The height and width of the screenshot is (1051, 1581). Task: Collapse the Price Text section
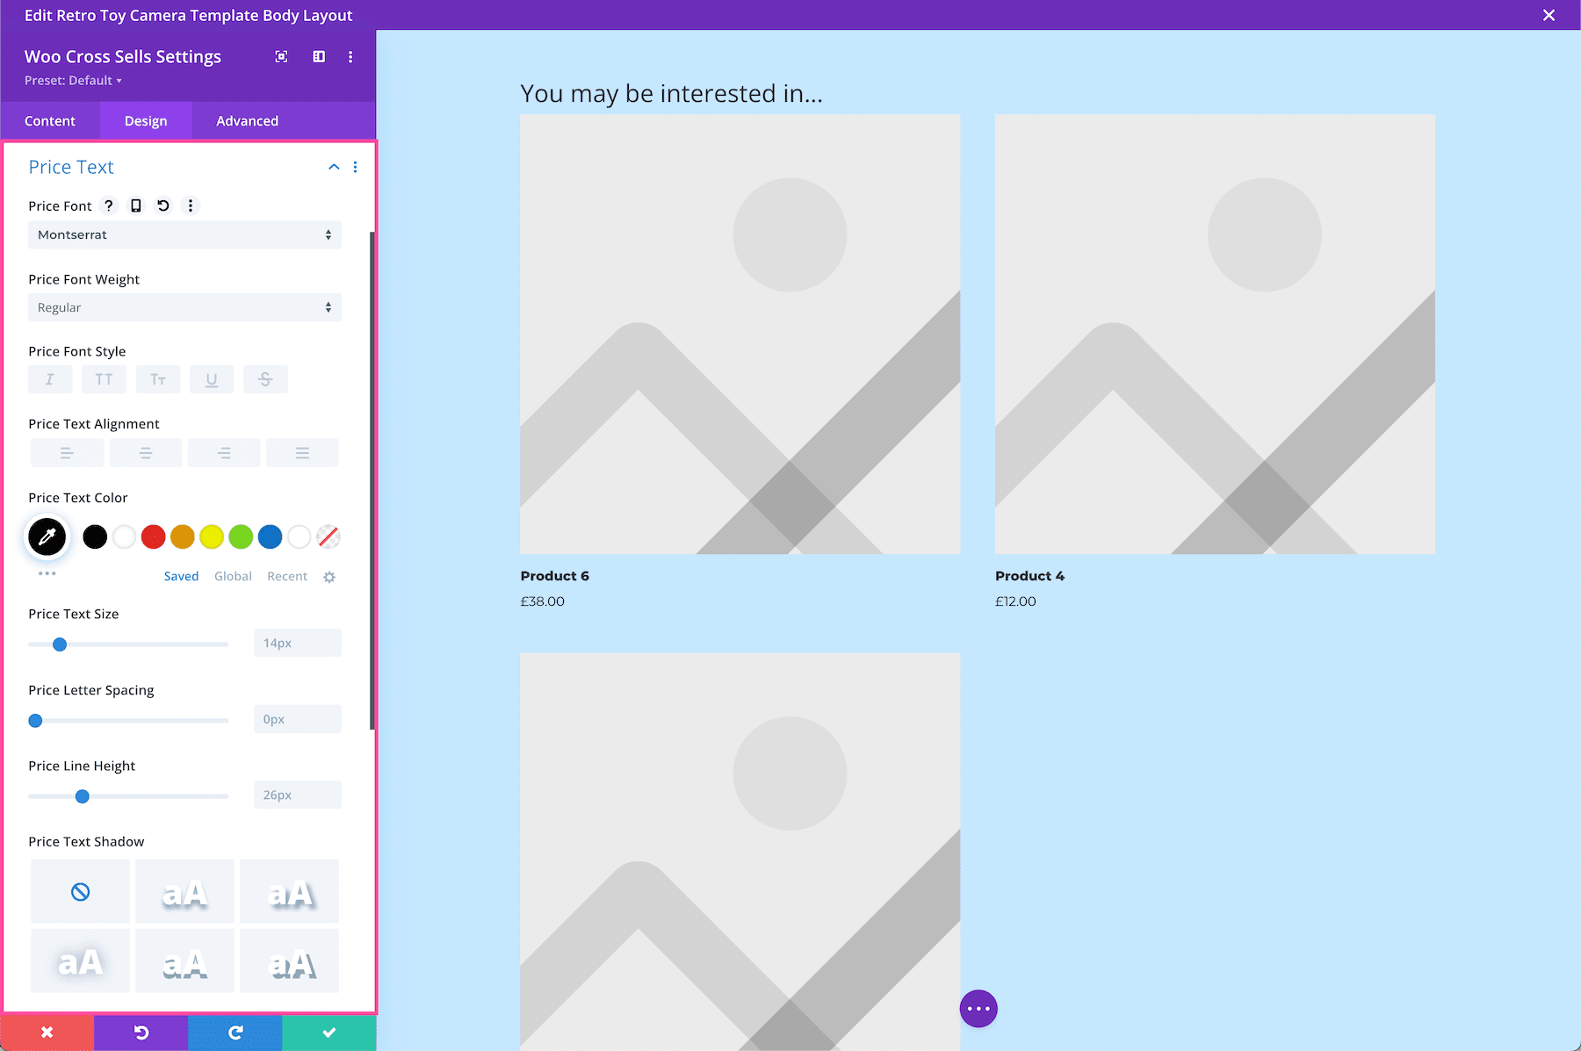click(x=333, y=166)
